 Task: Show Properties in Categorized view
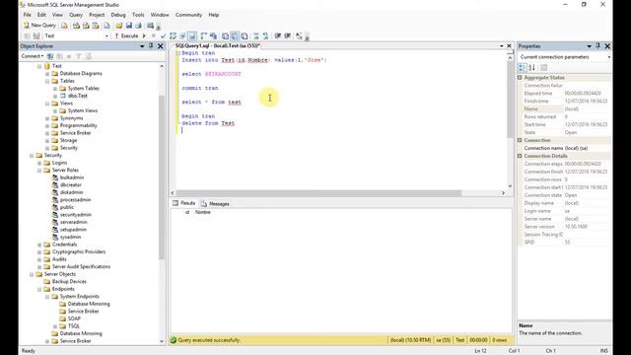[522, 68]
